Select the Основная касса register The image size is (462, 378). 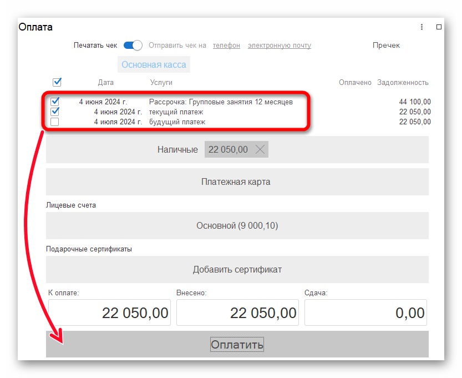coord(154,64)
